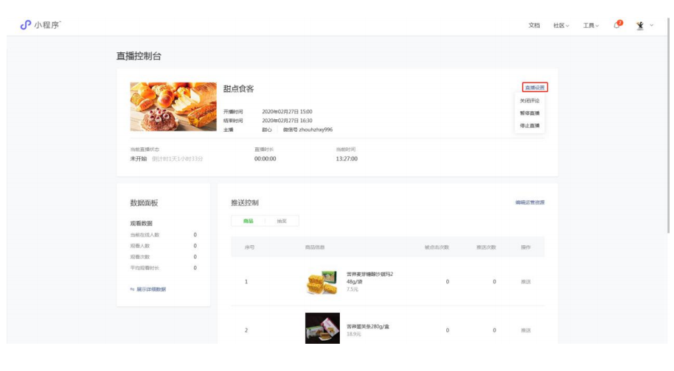Click 推送 for the 280g/盒 product
This screenshot has width=674, height=371.
tap(526, 331)
